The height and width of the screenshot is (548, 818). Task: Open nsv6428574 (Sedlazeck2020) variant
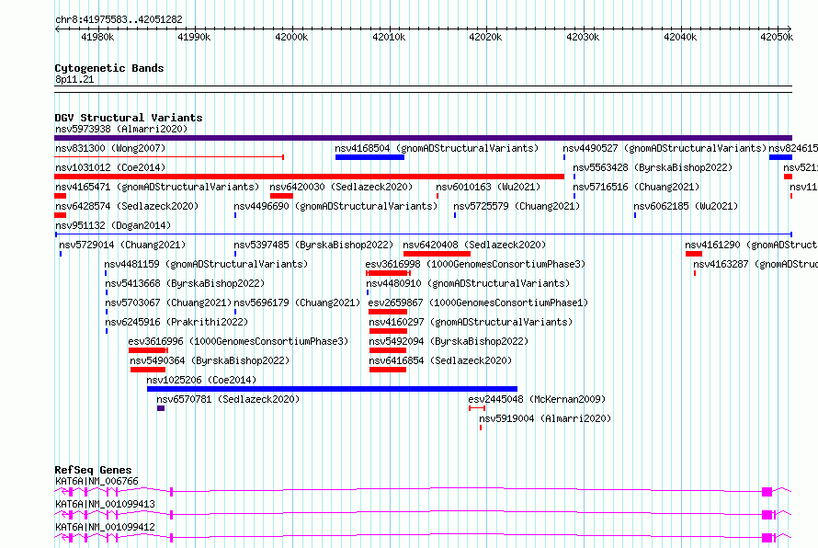[x=127, y=206]
